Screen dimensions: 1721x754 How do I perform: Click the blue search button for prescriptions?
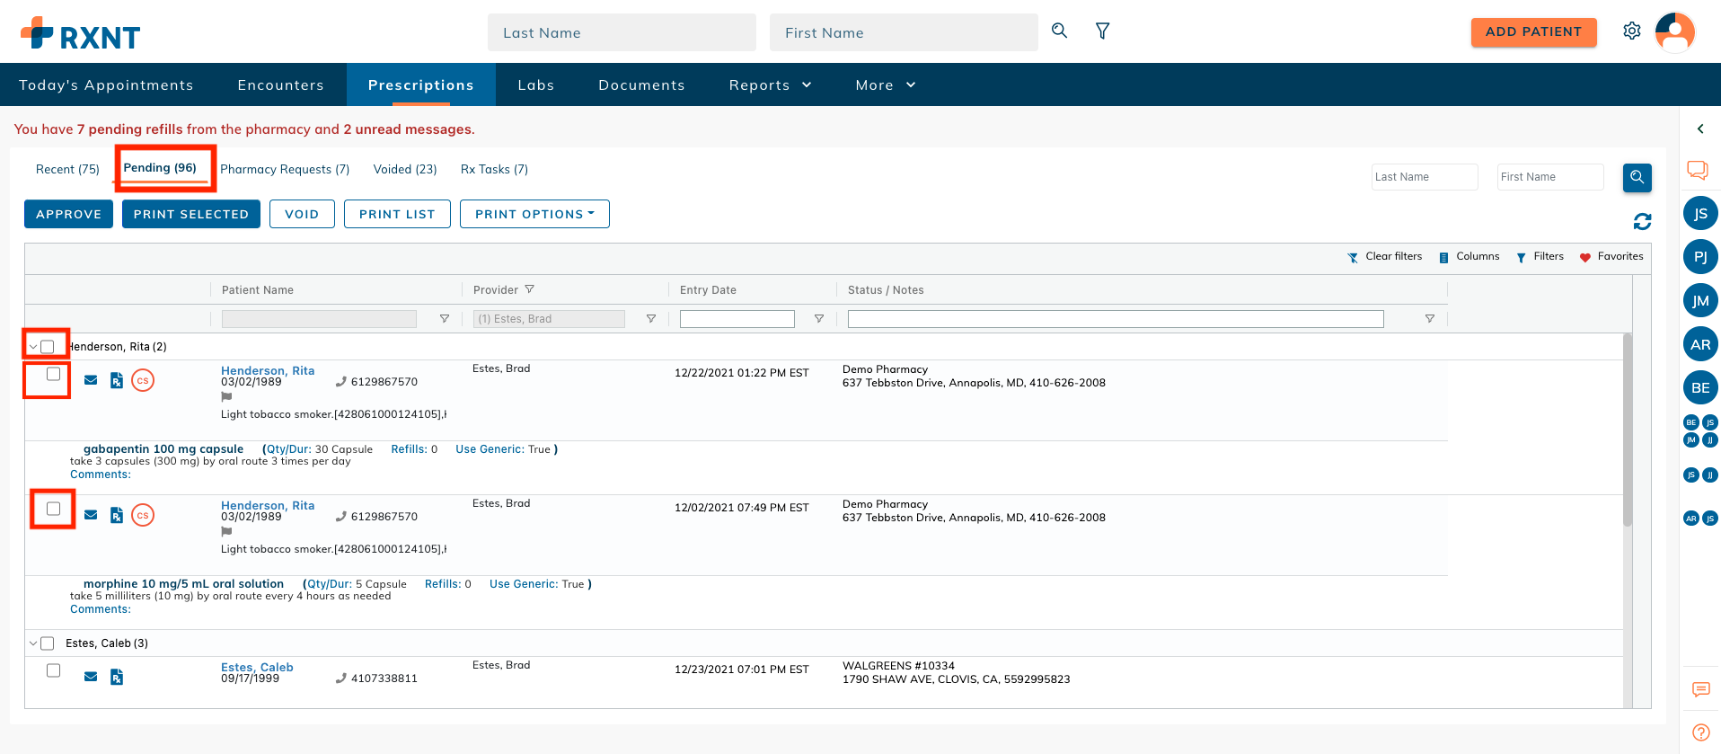tap(1637, 177)
